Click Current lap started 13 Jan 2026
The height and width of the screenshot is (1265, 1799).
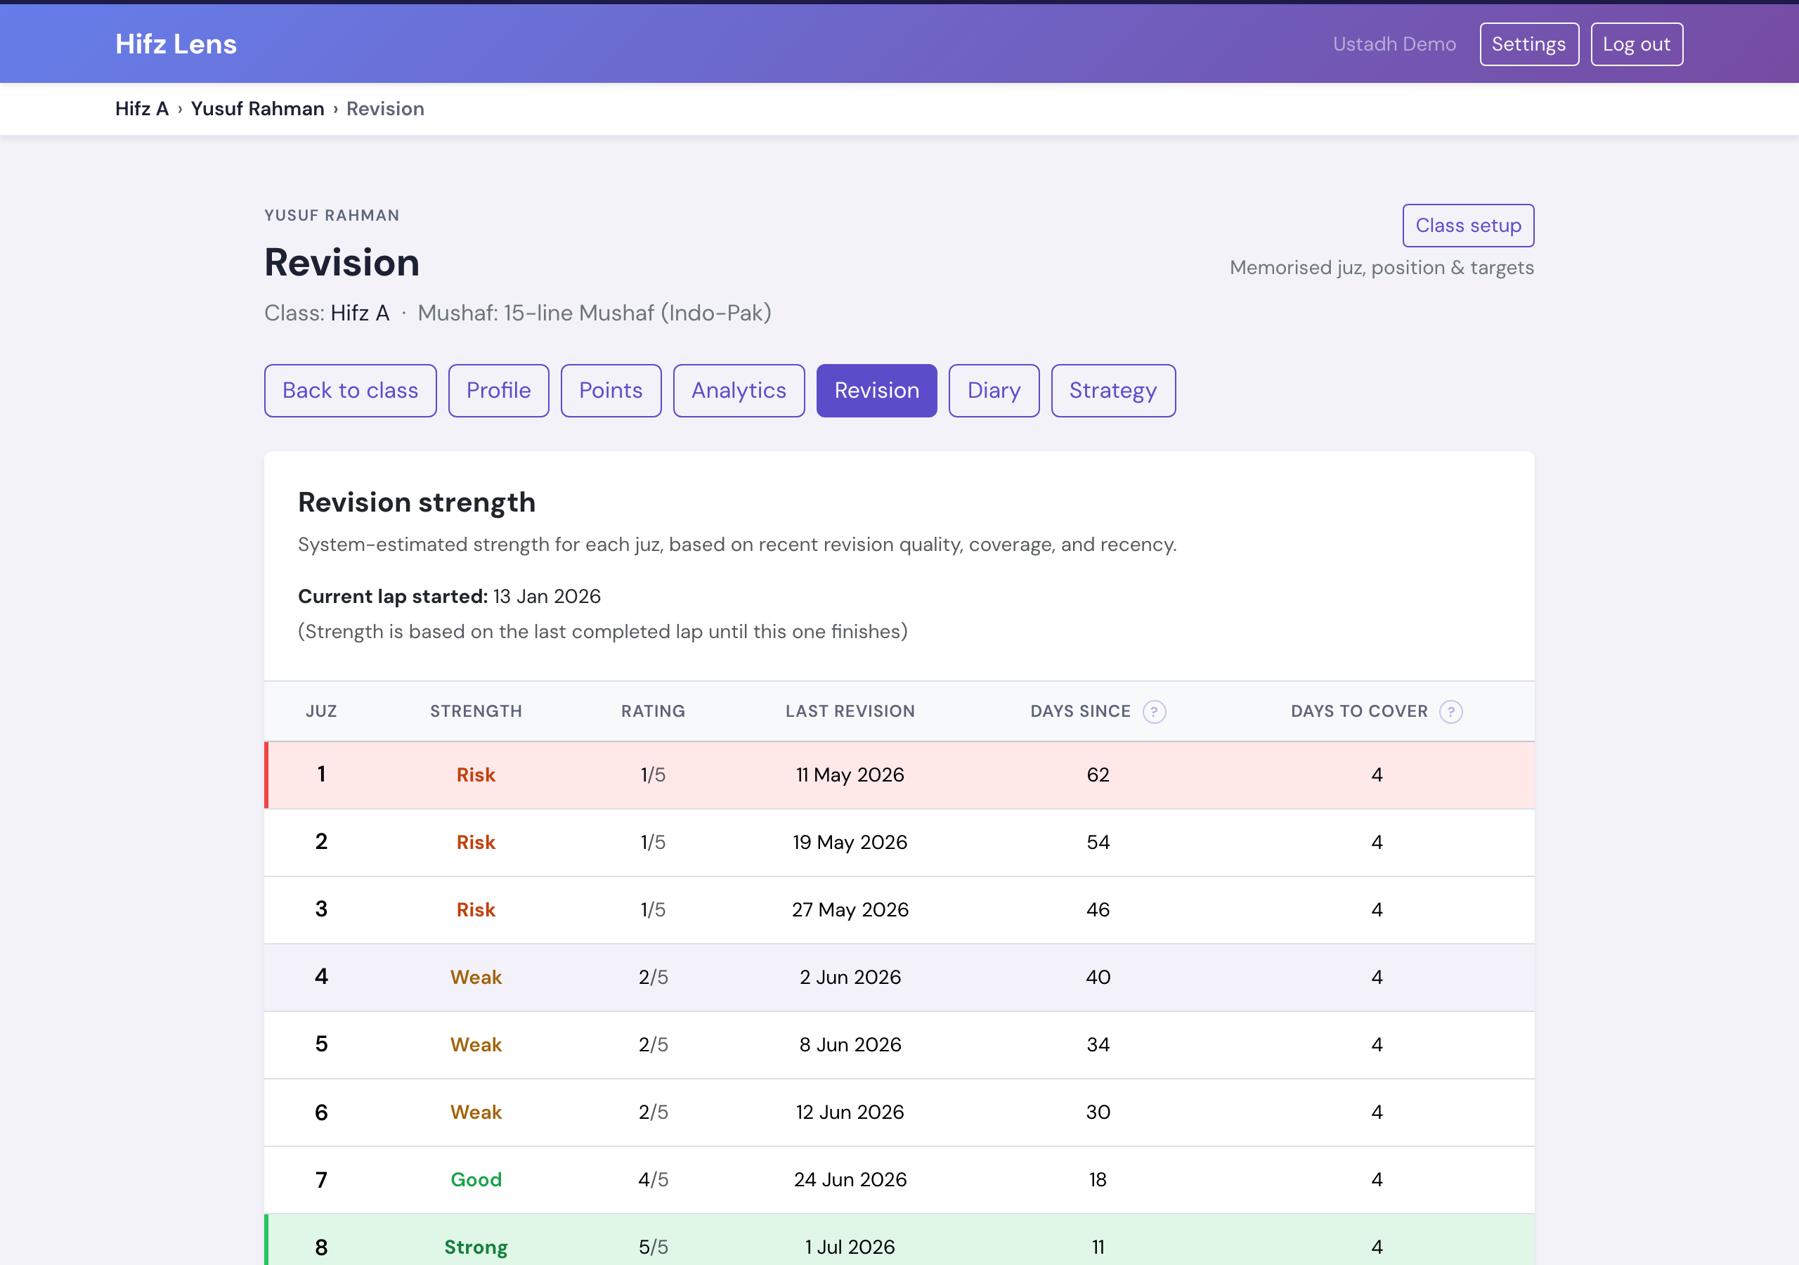tap(449, 597)
